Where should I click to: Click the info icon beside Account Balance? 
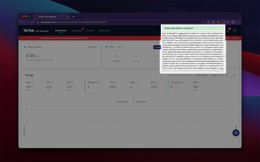tap(52, 60)
